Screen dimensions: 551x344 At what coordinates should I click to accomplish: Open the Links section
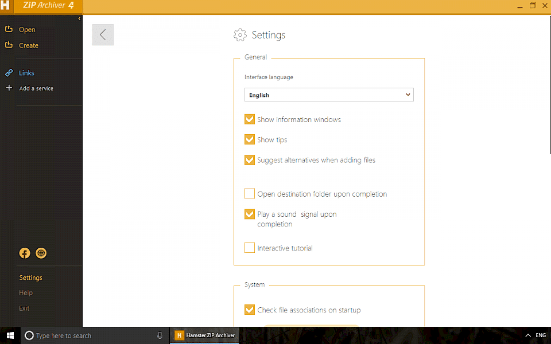point(26,73)
